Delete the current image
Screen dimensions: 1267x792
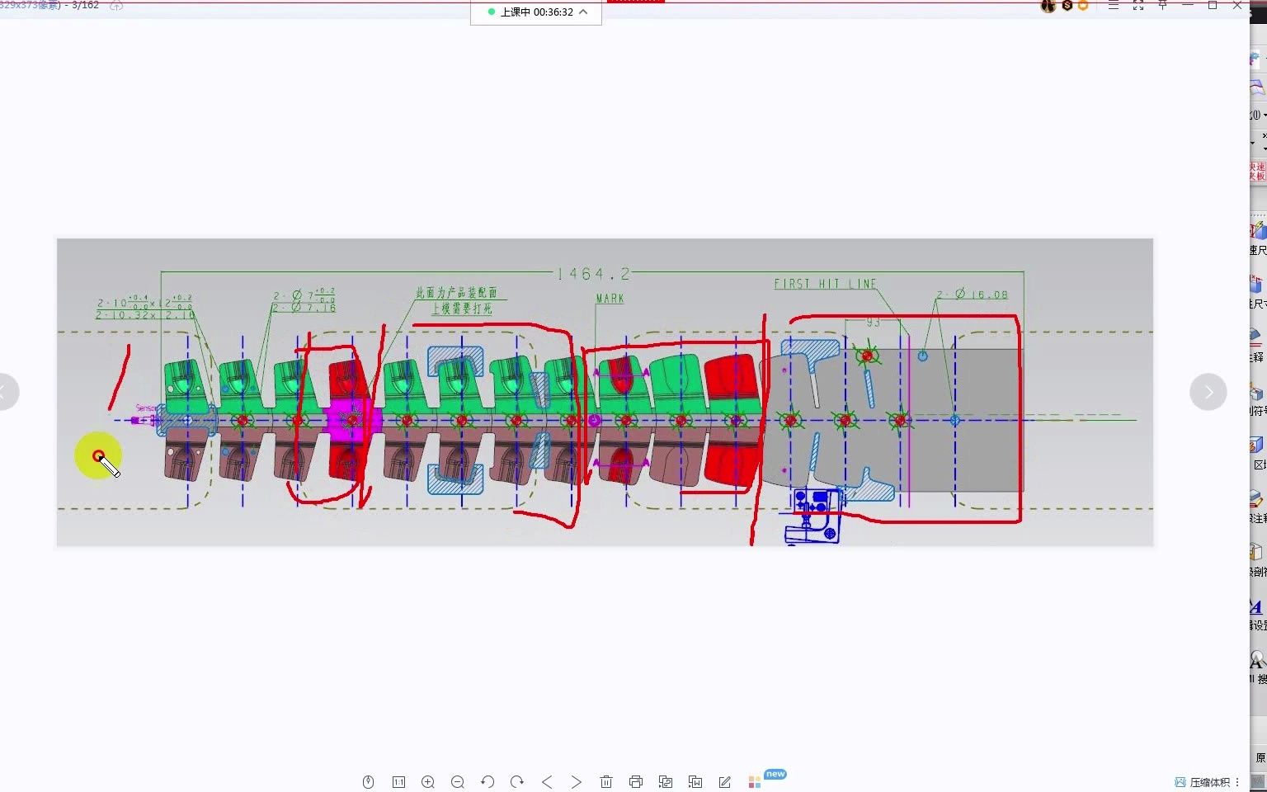point(606,781)
